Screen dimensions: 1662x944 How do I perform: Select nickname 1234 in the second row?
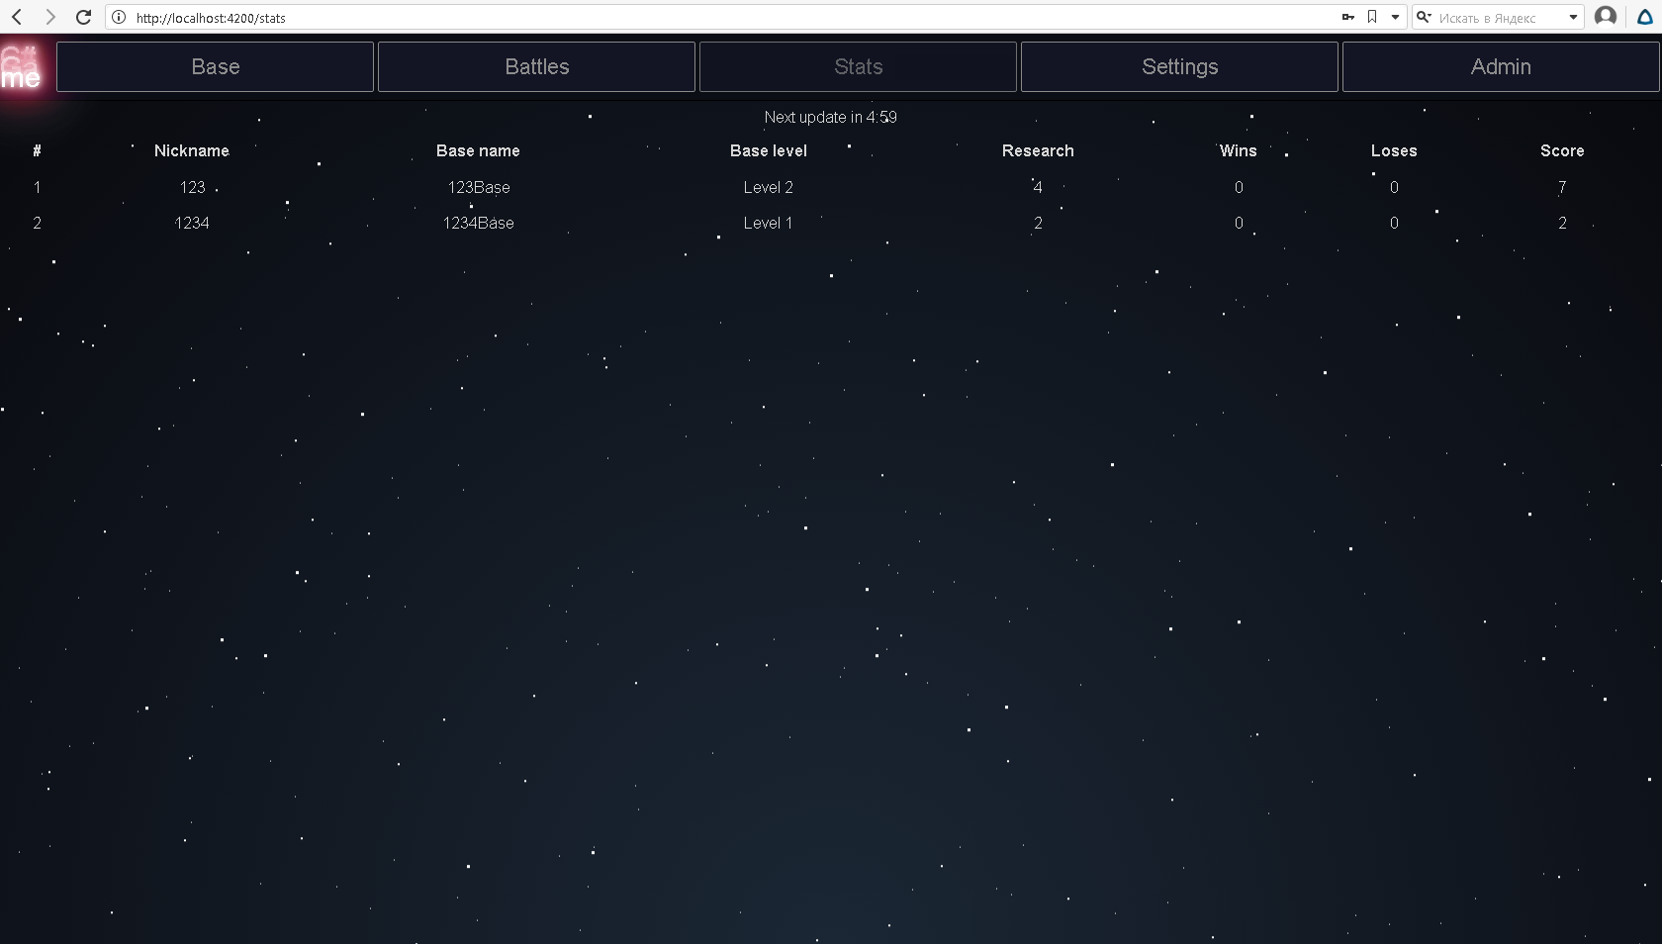(x=192, y=223)
